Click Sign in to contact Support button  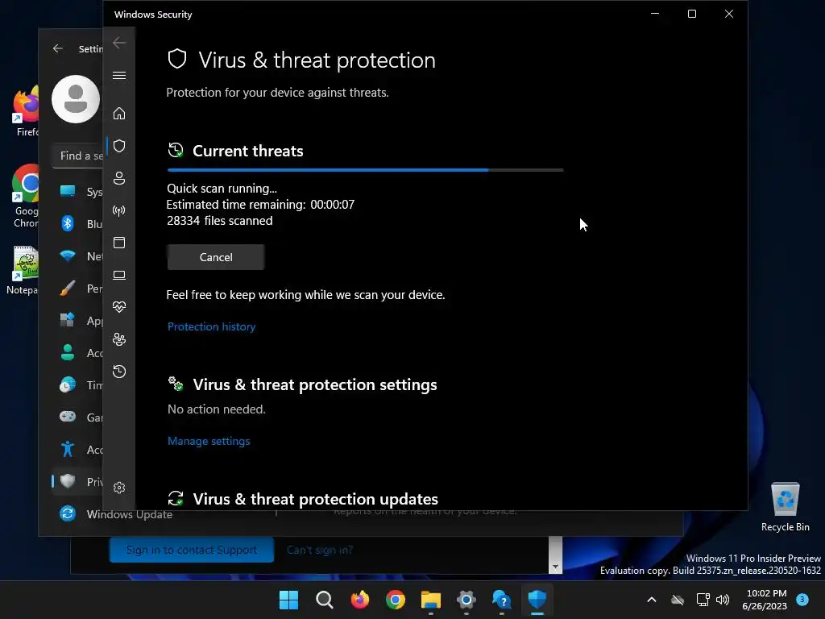click(192, 550)
